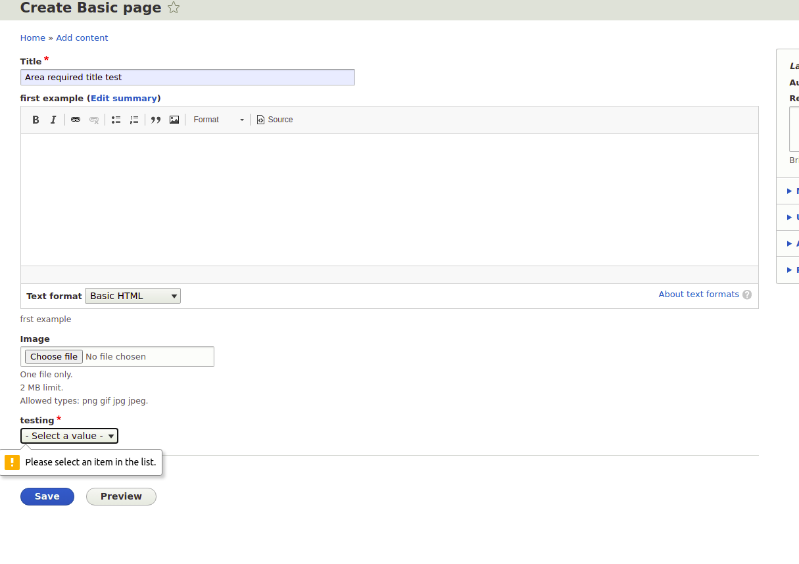
Task: Toggle bold formatting in the editor
Action: (x=36, y=120)
